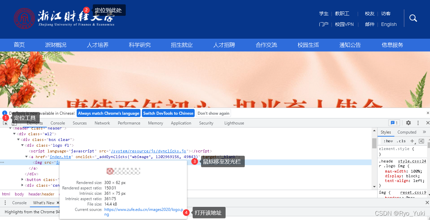430x220 pixels.
Task: Toggle the device toolbar icon in DevTools
Action: (x=14, y=123)
